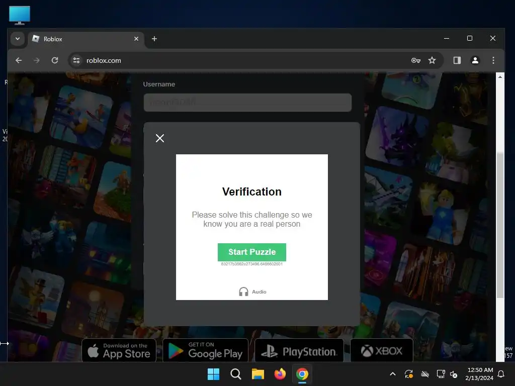Open the Chrome profile icon

475,60
